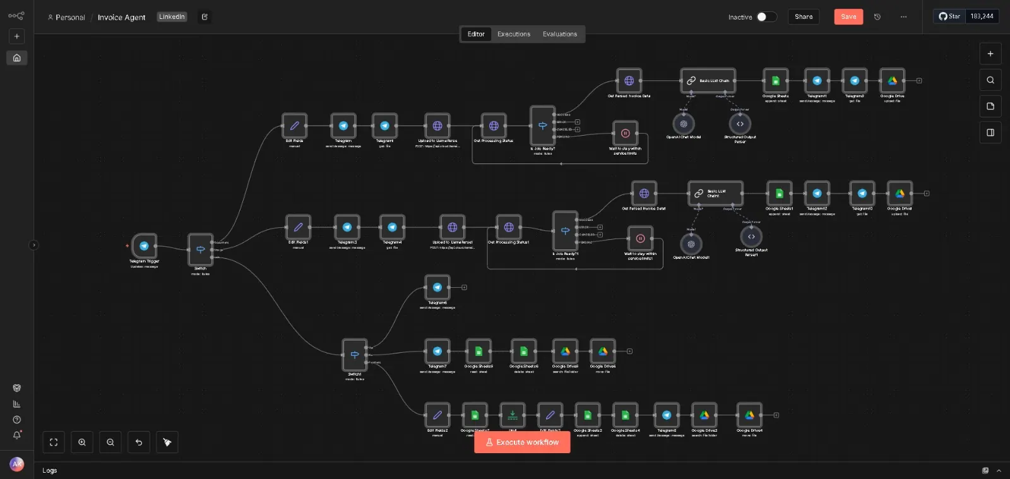The image size is (1010, 479).
Task: Expand the collapsed left sidebar
Action: [33, 245]
